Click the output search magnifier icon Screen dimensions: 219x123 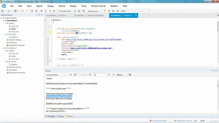pyautogui.click(x=90, y=74)
